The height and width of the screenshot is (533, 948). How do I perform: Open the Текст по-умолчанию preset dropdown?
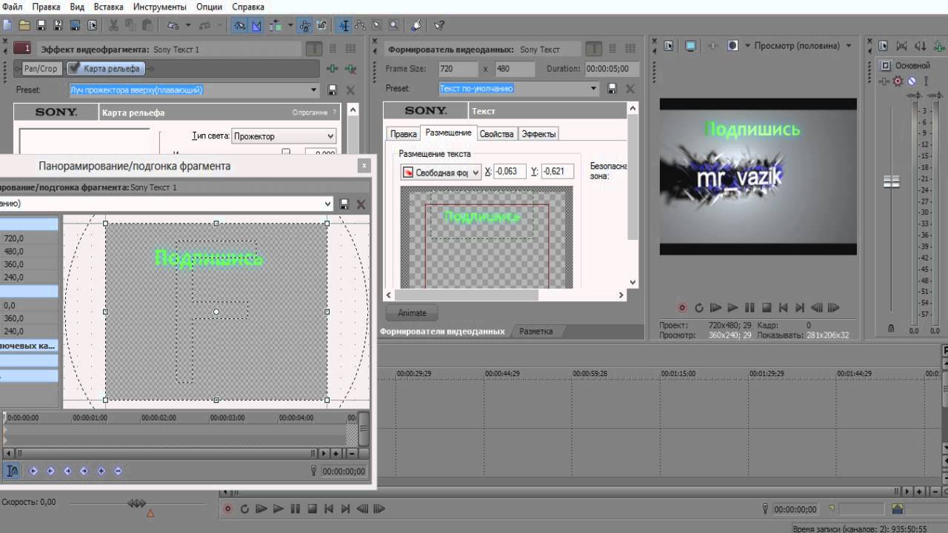[593, 88]
